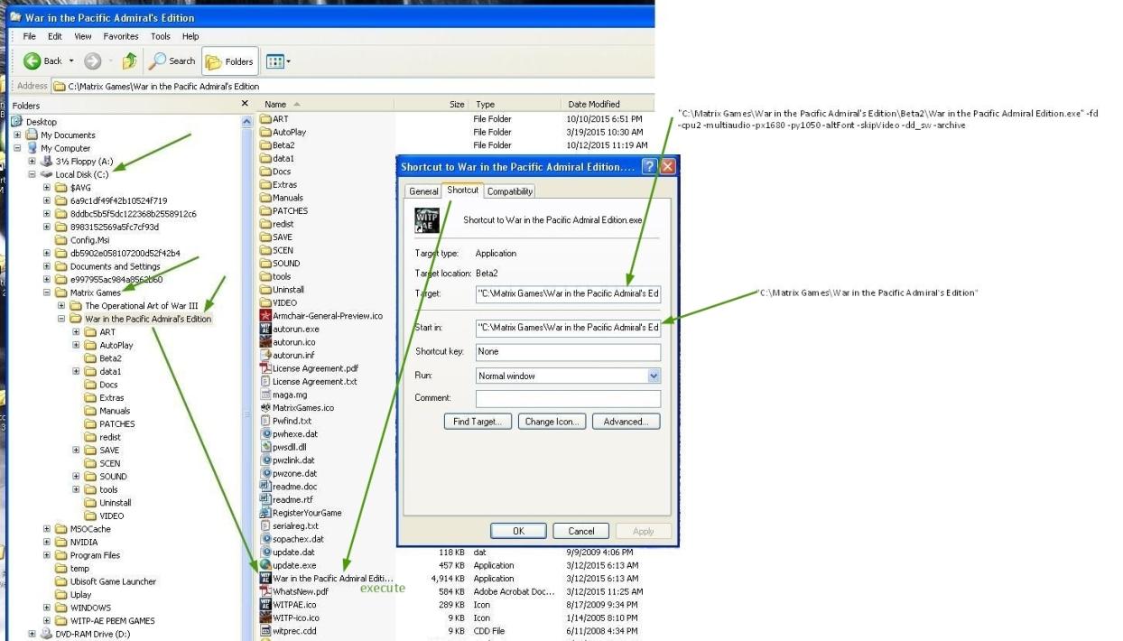1123x641 pixels.
Task: Click the Explorer address bar path
Action: 165,86
